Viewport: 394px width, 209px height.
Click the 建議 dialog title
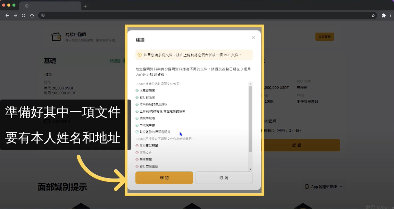coord(140,40)
